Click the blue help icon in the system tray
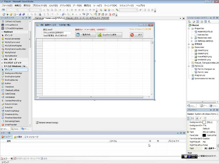 pyautogui.click(x=189, y=156)
